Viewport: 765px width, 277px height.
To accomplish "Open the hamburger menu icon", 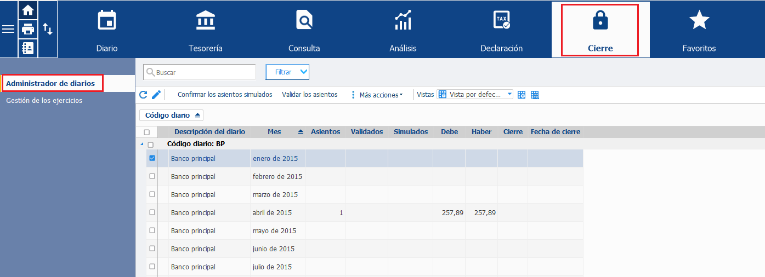I will coord(8,29).
